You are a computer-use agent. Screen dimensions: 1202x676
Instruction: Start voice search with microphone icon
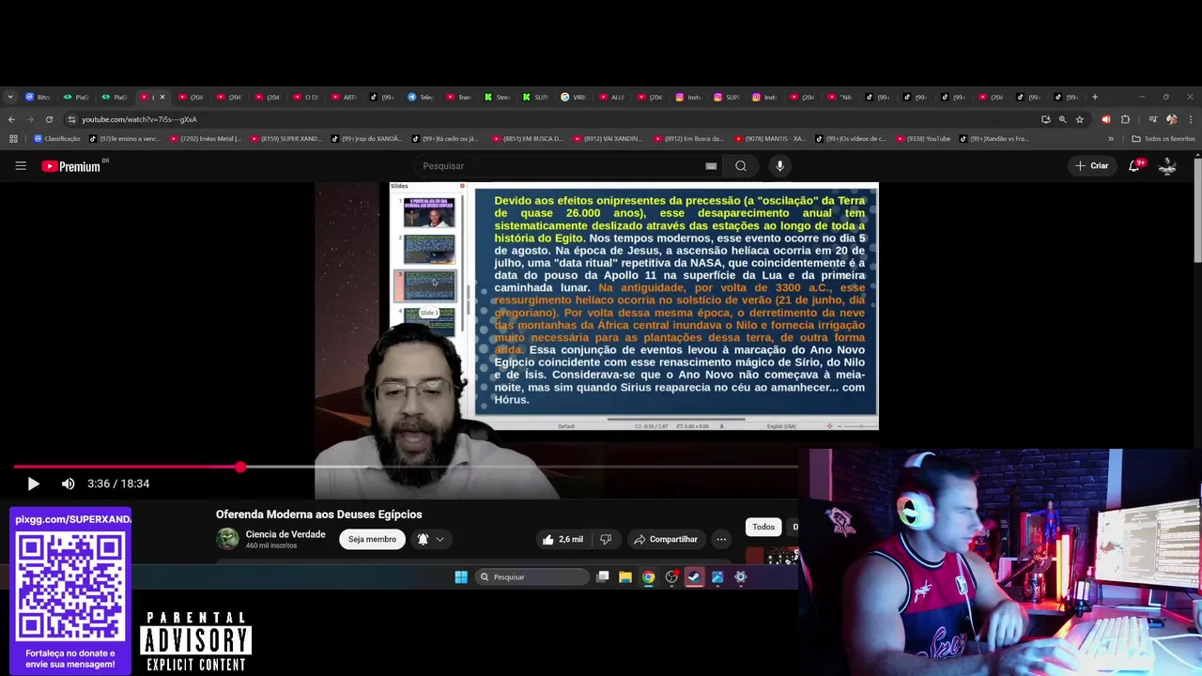click(x=779, y=166)
